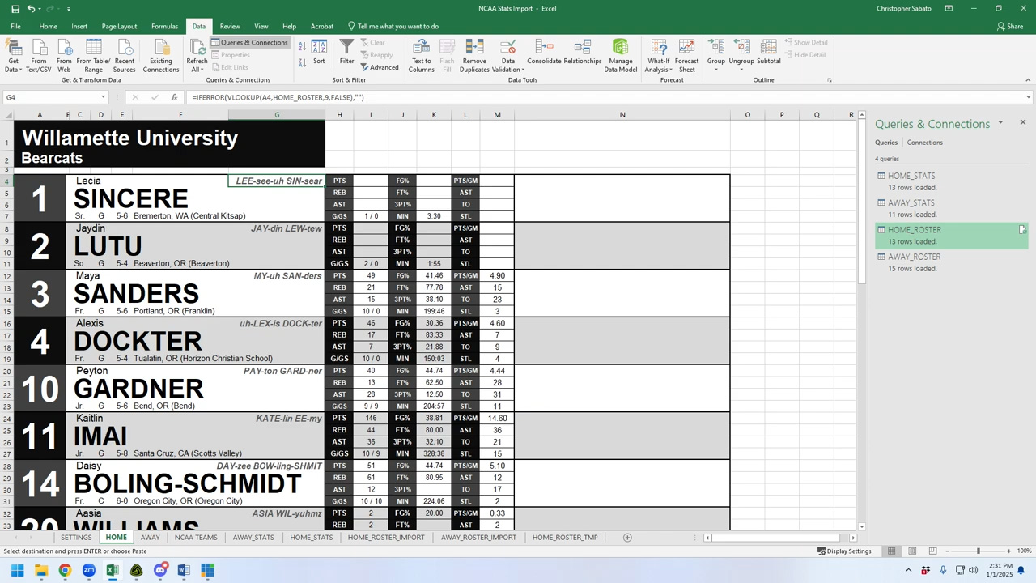Open Manage Data Model
Viewport: 1036px width, 583px height.
tap(620, 55)
